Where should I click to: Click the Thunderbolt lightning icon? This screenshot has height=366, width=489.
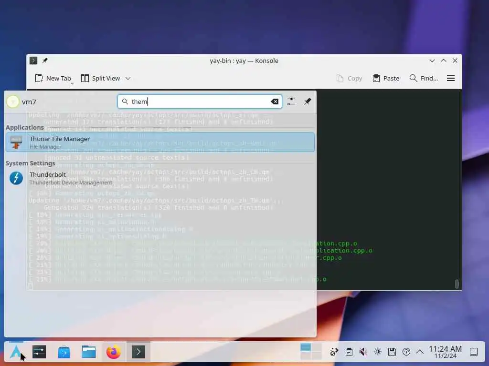point(16,178)
